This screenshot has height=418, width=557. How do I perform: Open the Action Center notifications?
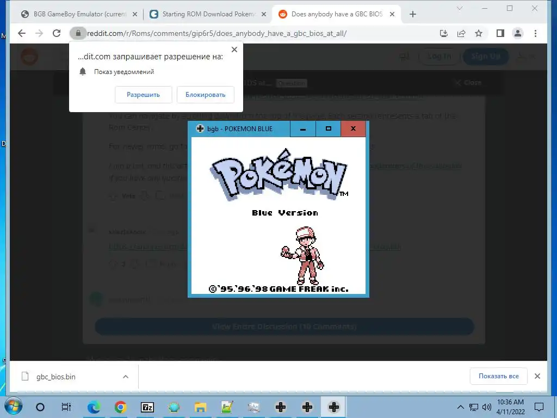[539, 407]
